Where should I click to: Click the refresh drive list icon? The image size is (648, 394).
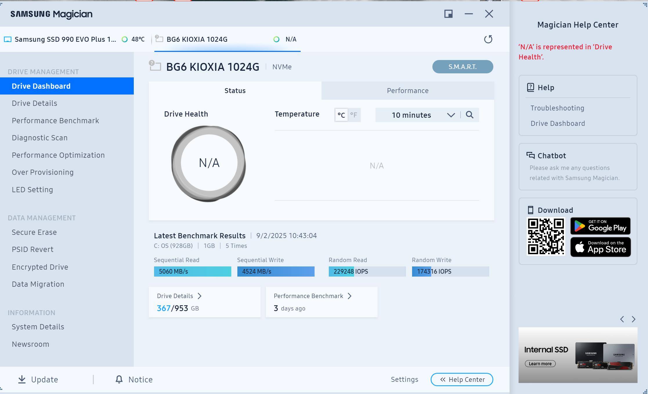pyautogui.click(x=488, y=39)
